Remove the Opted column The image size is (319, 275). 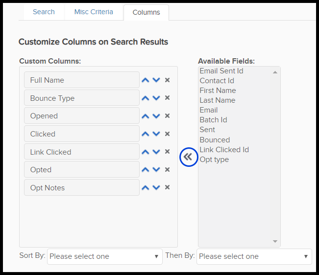point(167,170)
